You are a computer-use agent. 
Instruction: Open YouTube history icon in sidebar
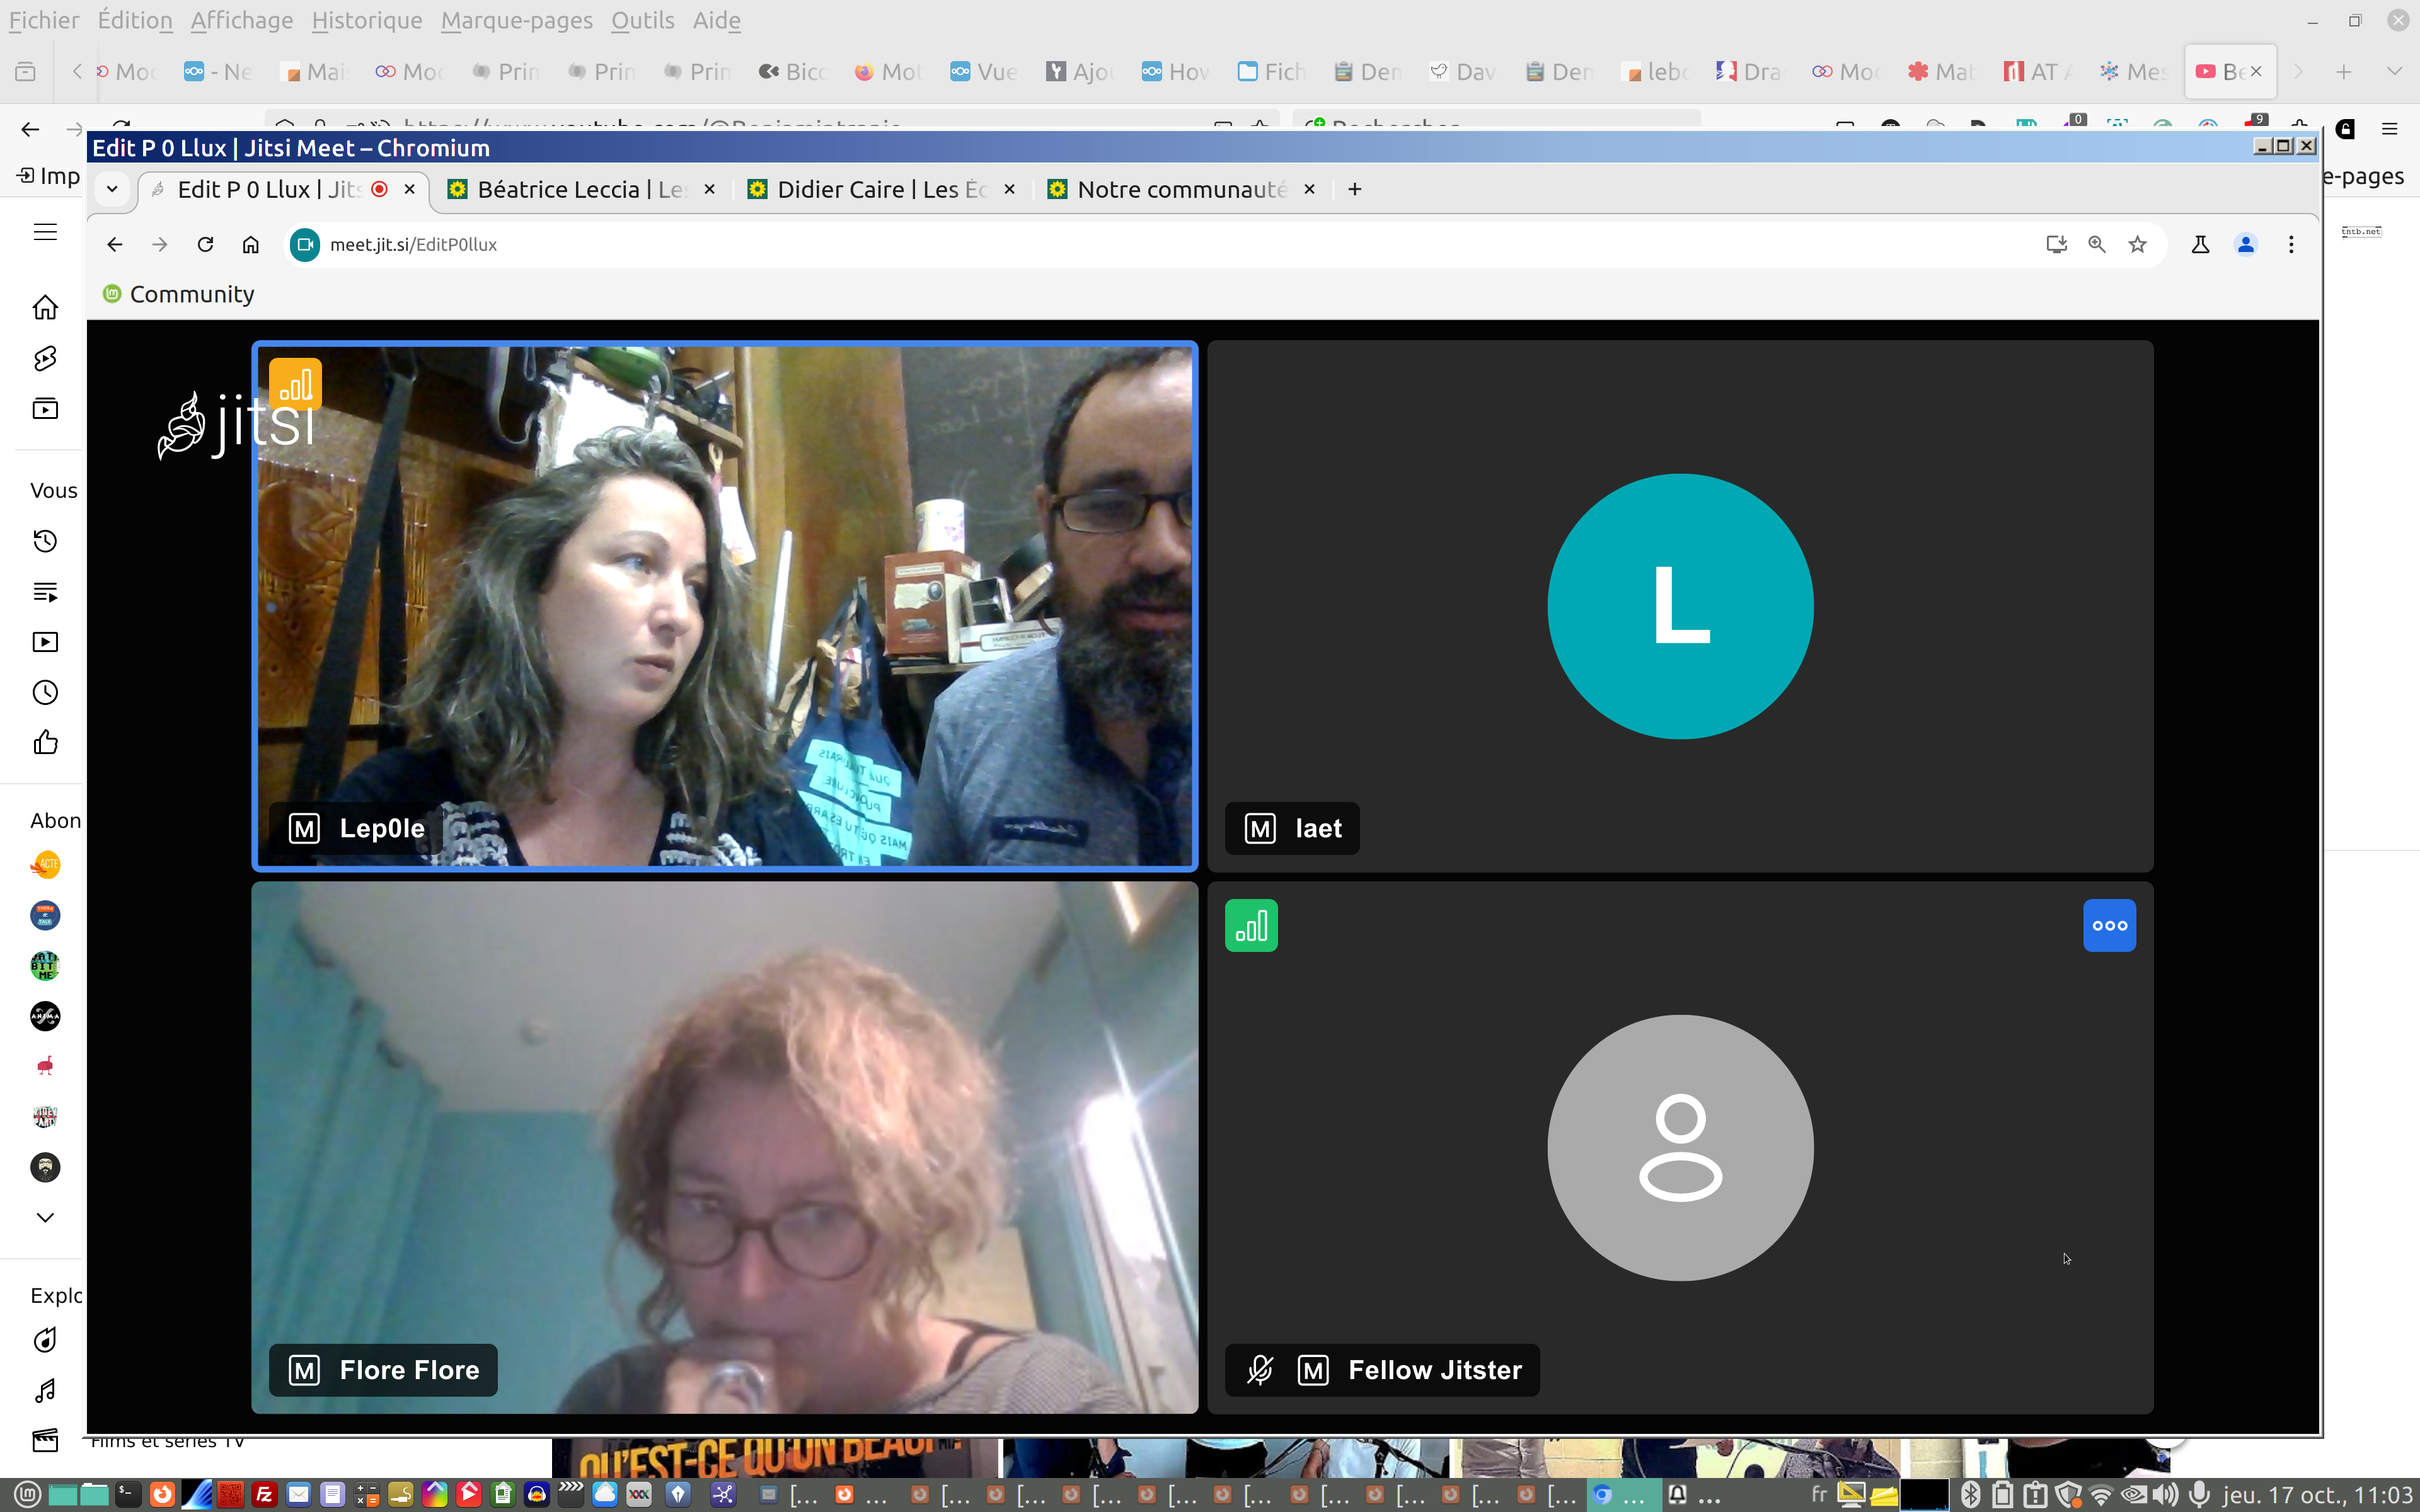[x=45, y=541]
